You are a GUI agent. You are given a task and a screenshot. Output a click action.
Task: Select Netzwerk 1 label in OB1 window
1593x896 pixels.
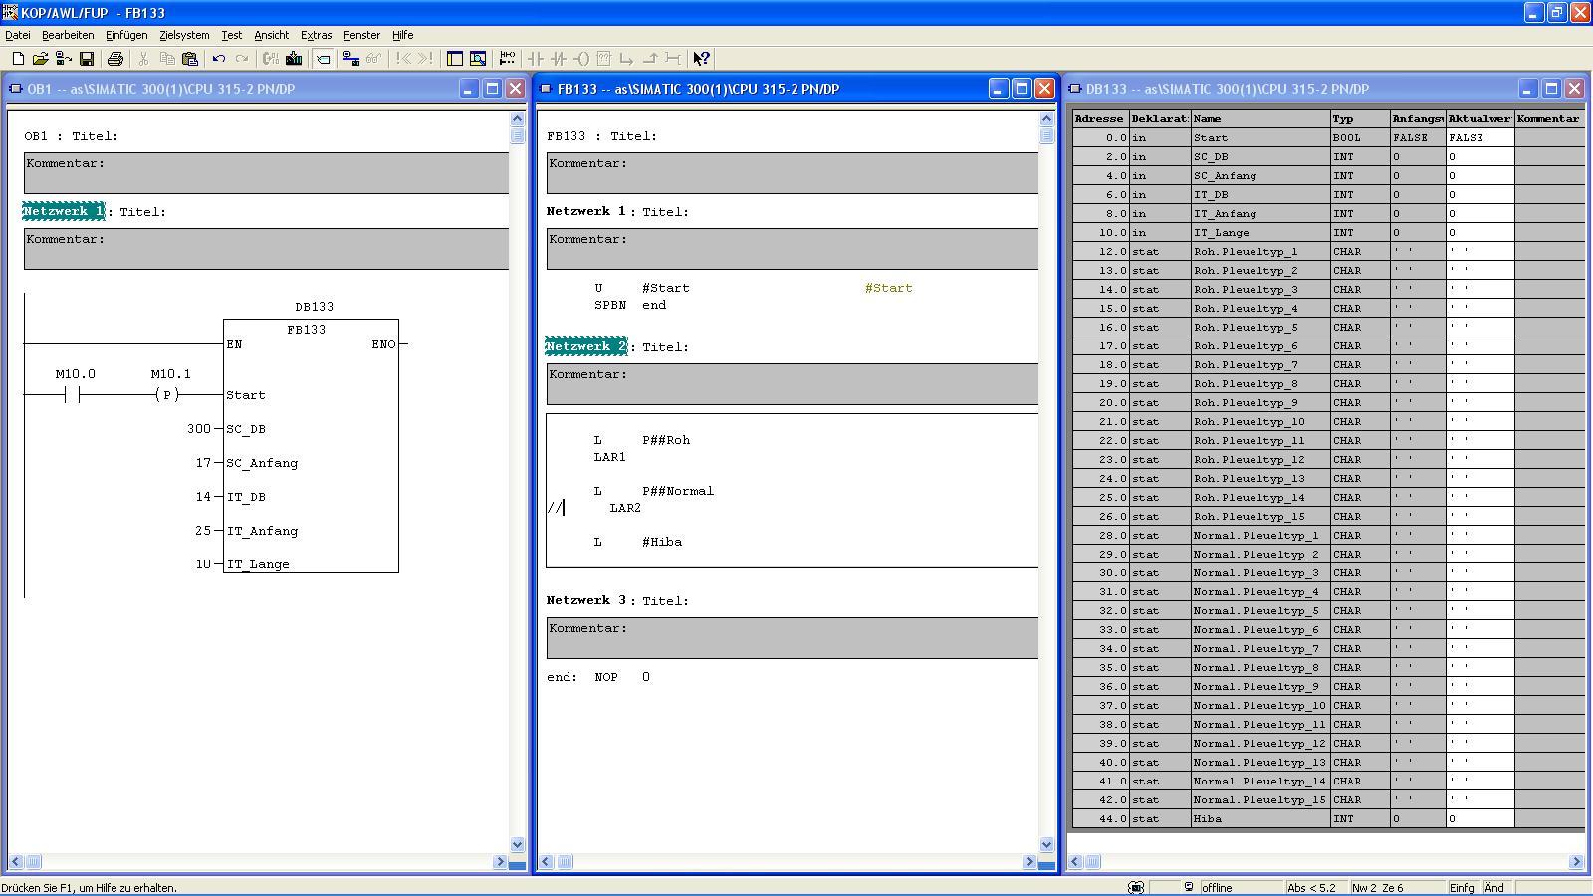[64, 211]
